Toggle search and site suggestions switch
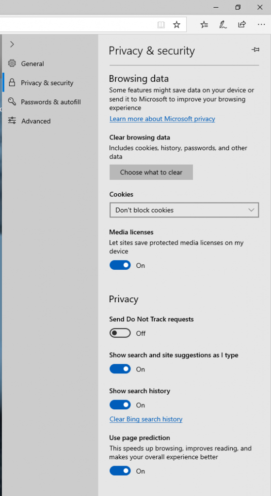The height and width of the screenshot is (496, 271). [120, 369]
